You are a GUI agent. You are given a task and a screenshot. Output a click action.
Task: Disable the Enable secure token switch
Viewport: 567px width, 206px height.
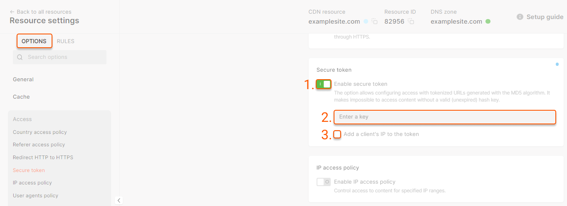[324, 84]
